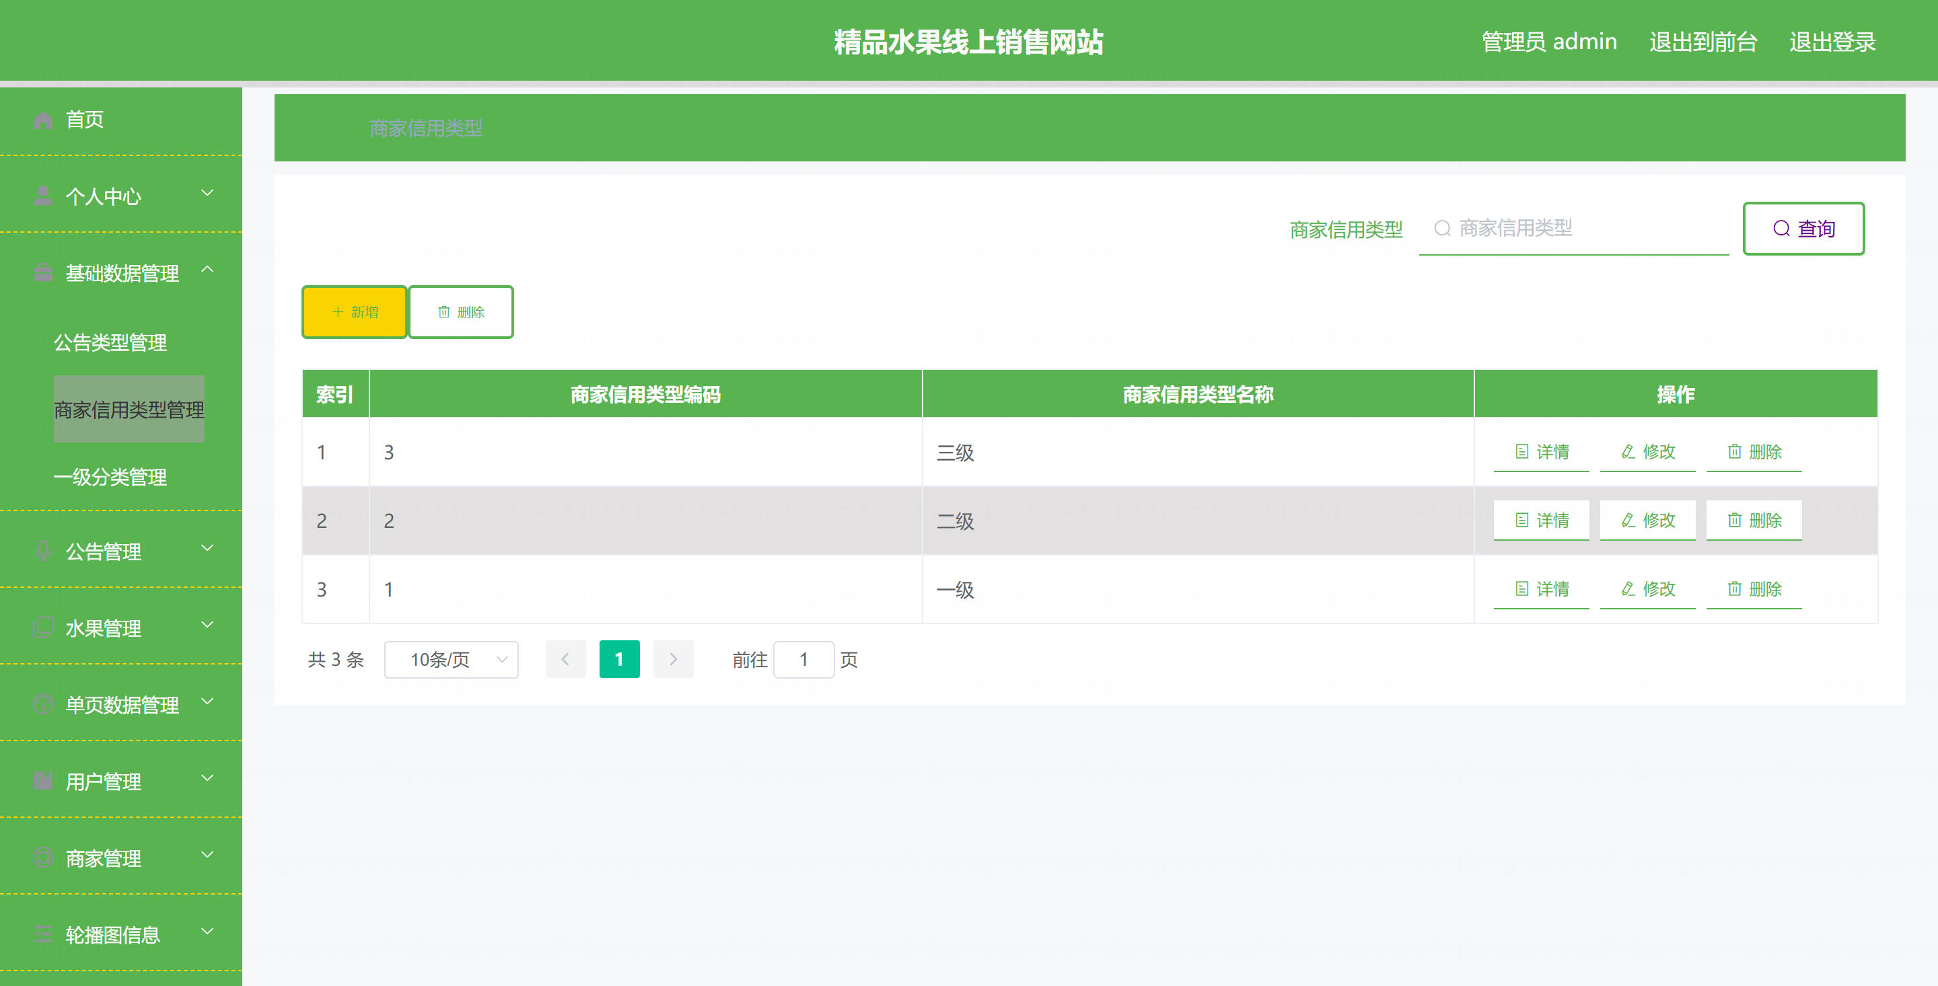Click the 一级 name cell
Image resolution: width=1938 pixels, height=986 pixels.
1198,590
